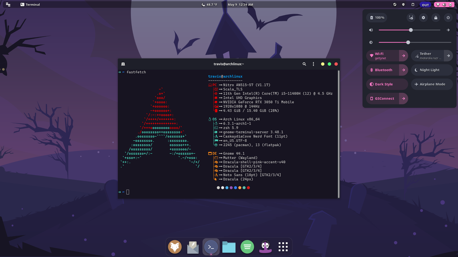Viewport: 458px width, 257px height.
Task: Open the terminal icon in the dock
Action: [x=211, y=247]
